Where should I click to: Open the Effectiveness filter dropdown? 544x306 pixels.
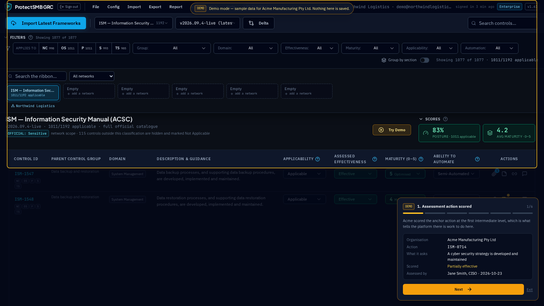point(310,48)
